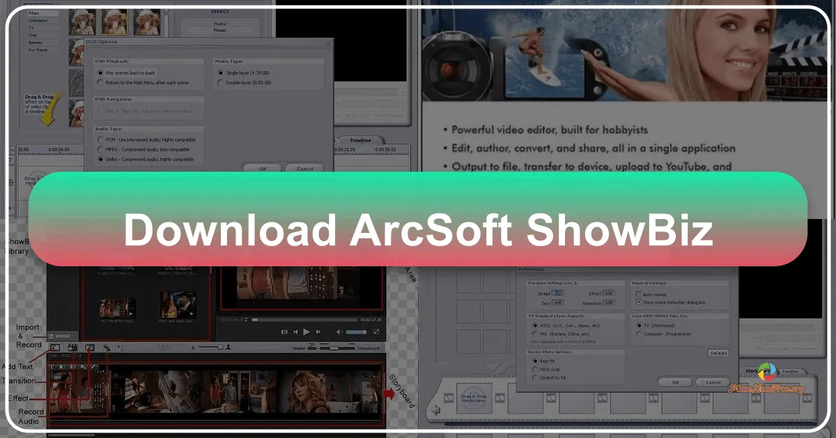Click OK in the DVD Options dialog

pos(262,168)
